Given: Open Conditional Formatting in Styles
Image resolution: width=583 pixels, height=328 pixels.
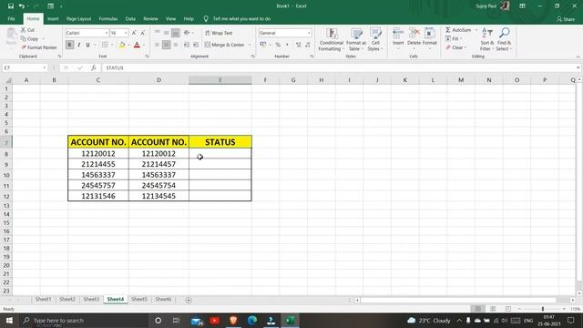Looking at the screenshot, I should click(x=331, y=39).
